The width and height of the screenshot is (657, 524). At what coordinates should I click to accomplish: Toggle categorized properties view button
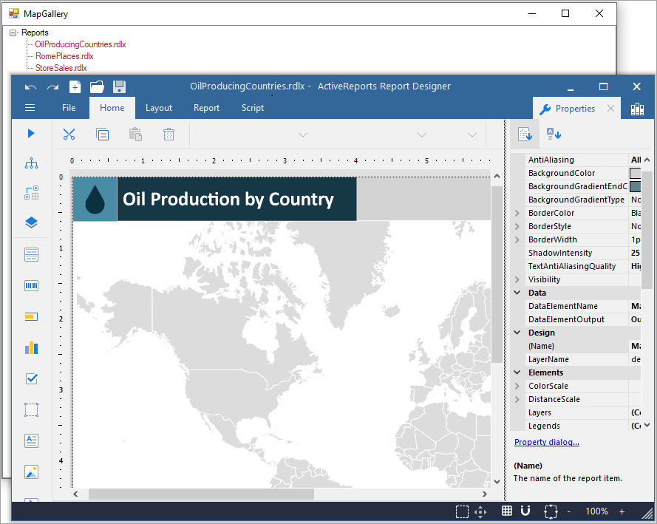(525, 134)
